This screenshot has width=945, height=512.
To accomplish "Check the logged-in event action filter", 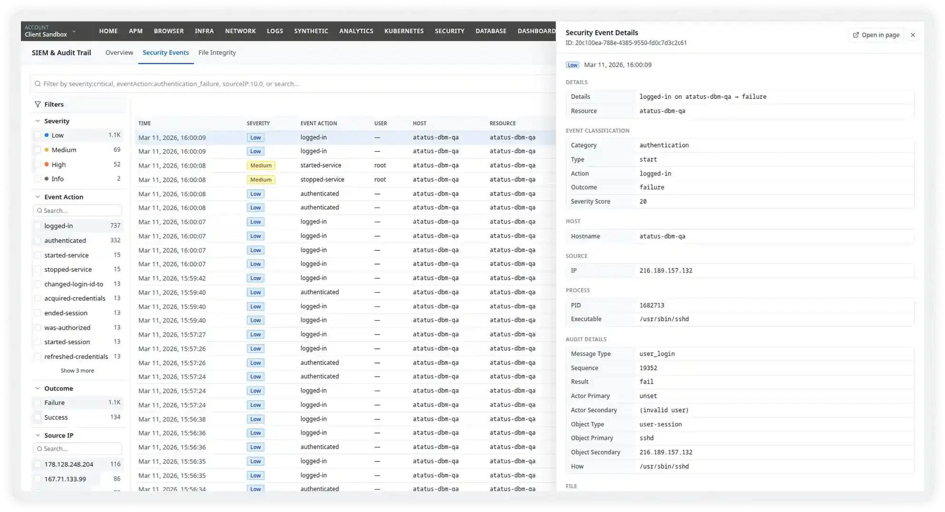I will [38, 226].
